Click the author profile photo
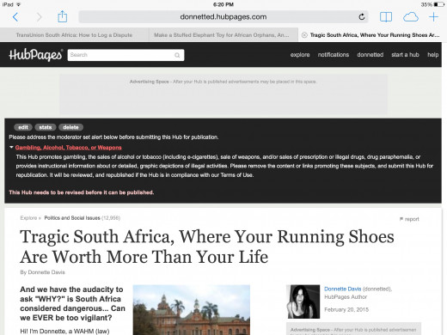The image size is (447, 335). (303, 301)
